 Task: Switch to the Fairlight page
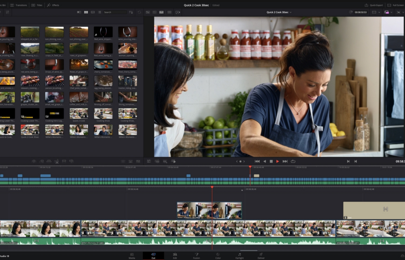point(240,256)
